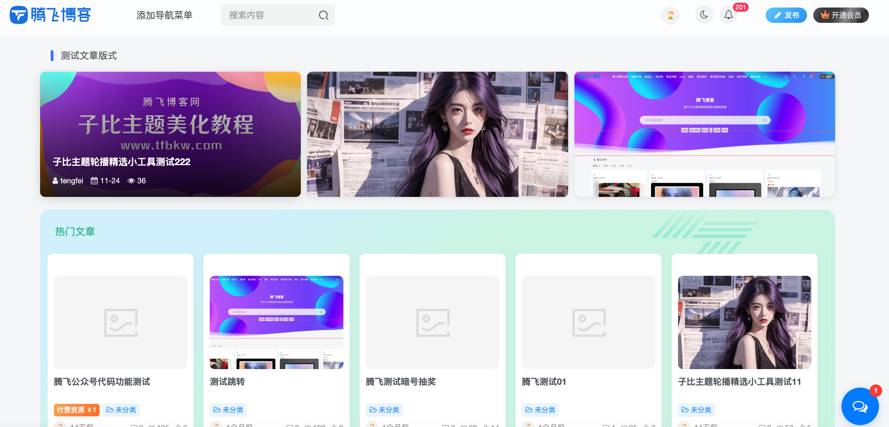Open the 腾飞公众号代码功能测试 article
The height and width of the screenshot is (427, 889).
coord(102,382)
